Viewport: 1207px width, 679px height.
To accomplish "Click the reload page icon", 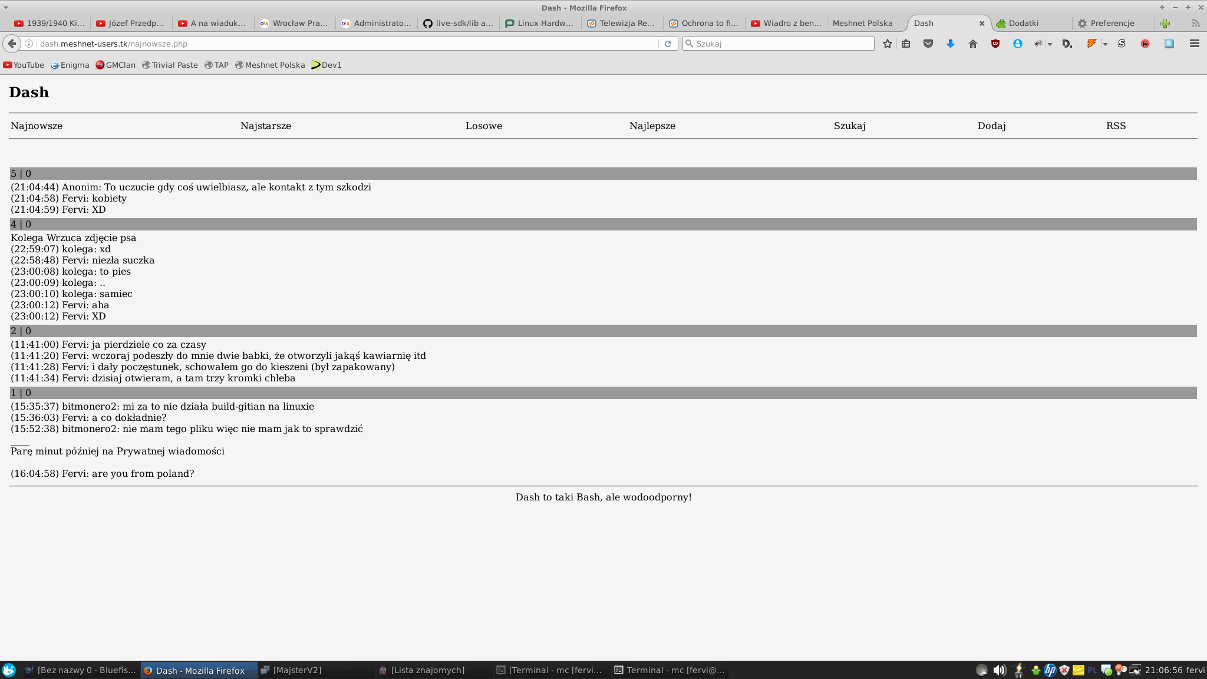I will tap(668, 44).
